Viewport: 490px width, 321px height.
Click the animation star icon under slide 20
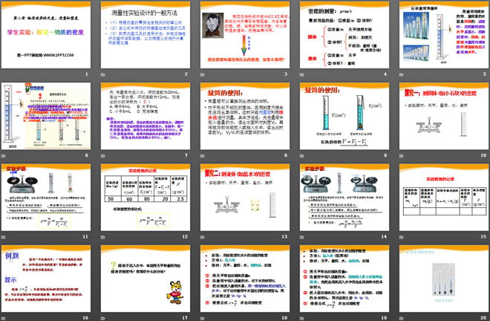[402, 318]
